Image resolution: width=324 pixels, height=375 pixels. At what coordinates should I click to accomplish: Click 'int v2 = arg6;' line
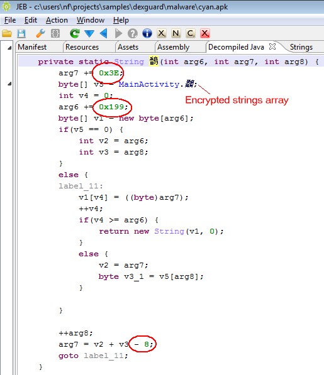pyautogui.click(x=113, y=141)
